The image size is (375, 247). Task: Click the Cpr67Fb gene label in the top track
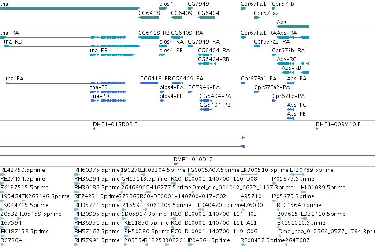[x=283, y=4]
